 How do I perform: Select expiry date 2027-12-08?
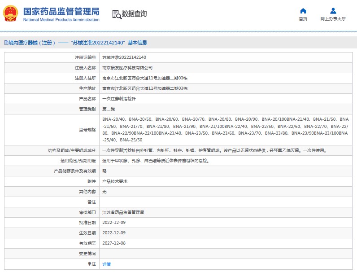[x=114, y=243]
